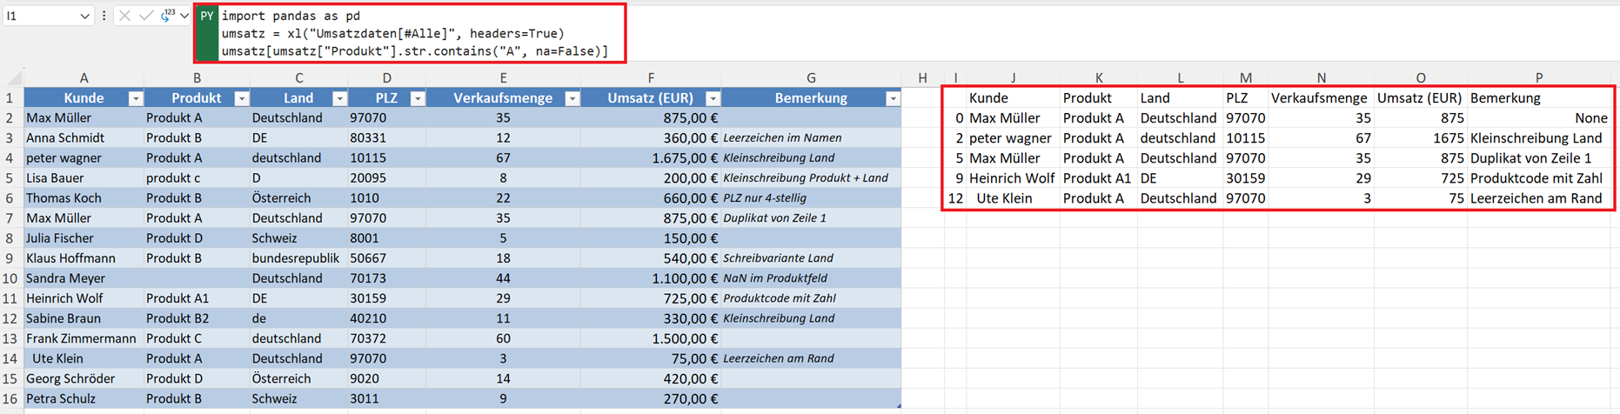
Task: Open the Land column filter dropdown
Action: coord(339,98)
